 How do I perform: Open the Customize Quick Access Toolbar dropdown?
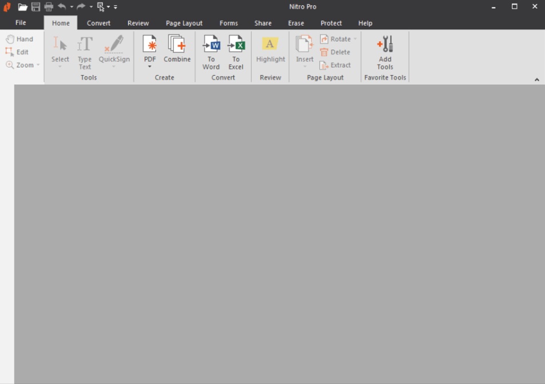[116, 7]
